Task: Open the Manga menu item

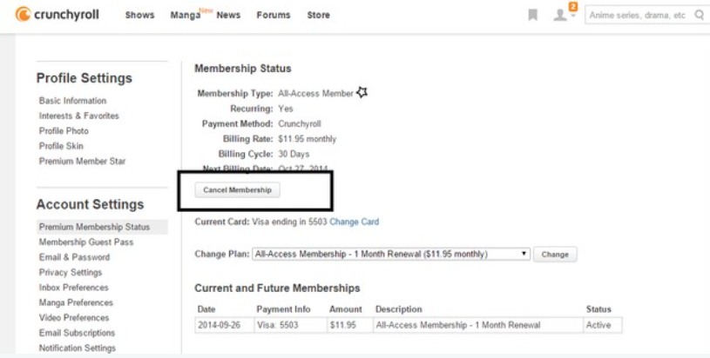Action: (x=186, y=15)
